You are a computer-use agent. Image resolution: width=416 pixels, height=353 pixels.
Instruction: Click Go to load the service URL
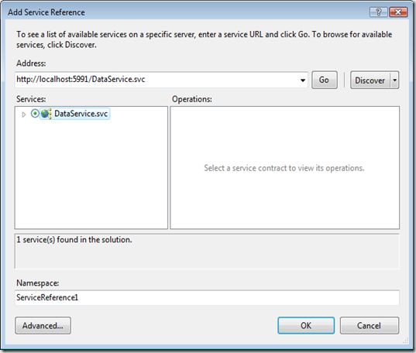point(325,80)
